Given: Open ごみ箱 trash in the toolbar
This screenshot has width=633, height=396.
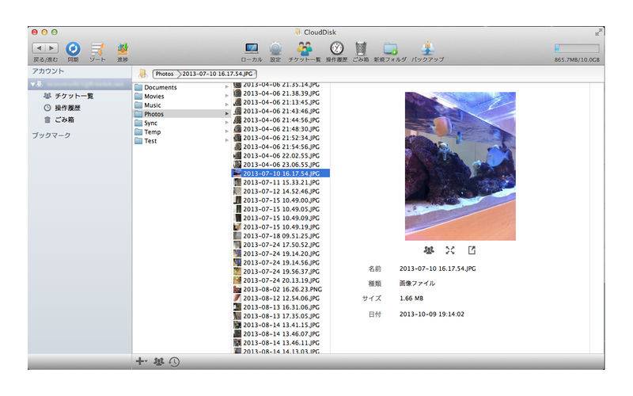Looking at the screenshot, I should click(x=361, y=48).
